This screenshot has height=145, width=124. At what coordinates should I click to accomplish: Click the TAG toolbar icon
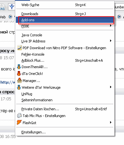click(2, 7)
